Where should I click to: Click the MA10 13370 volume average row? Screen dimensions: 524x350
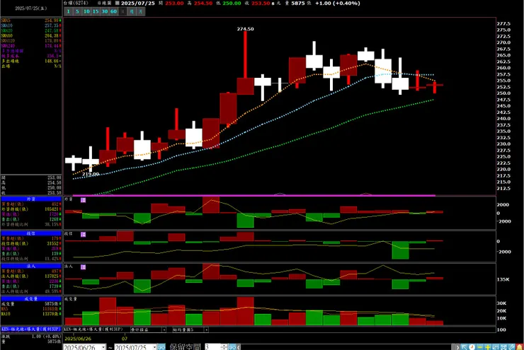tap(30, 314)
